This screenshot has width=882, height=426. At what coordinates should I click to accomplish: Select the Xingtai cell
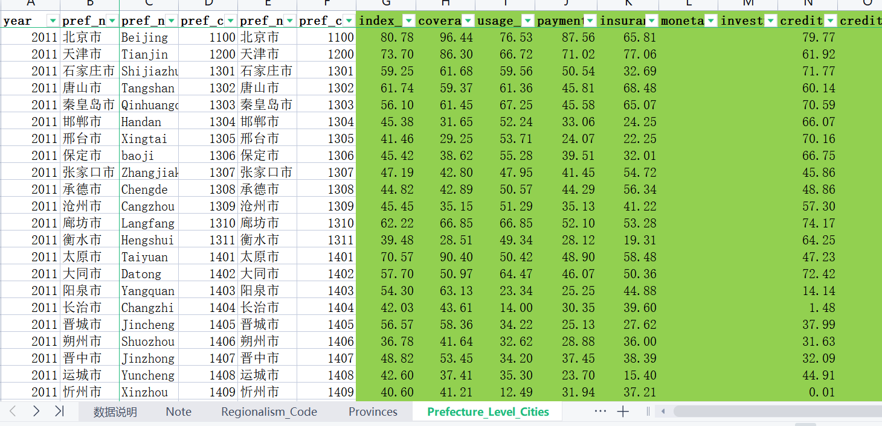coord(149,139)
